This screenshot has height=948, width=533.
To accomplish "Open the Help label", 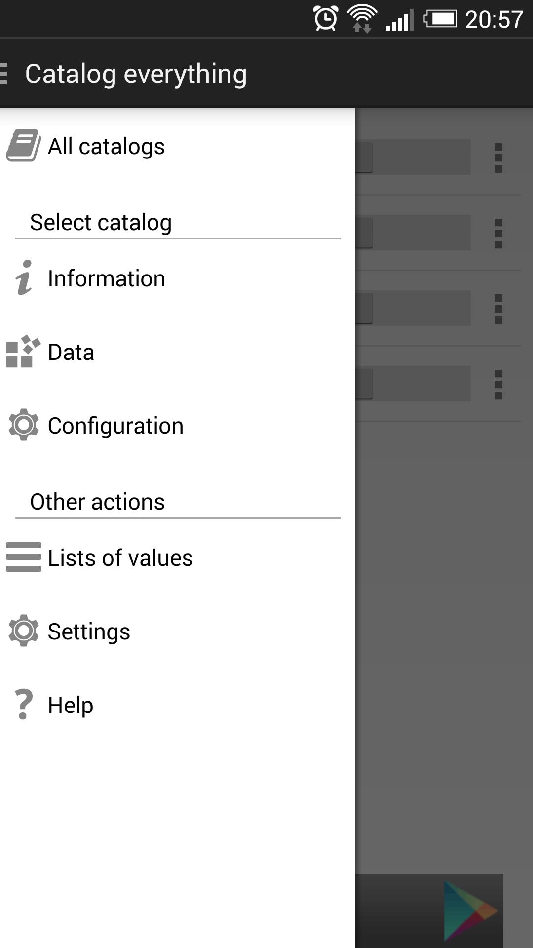I will coord(71,705).
